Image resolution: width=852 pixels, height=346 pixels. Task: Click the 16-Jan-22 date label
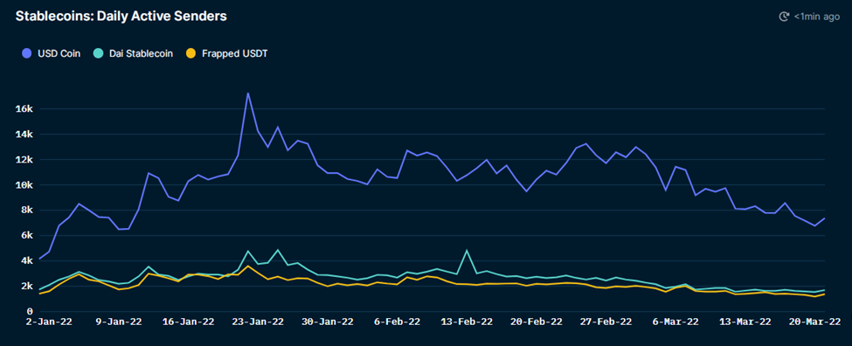189,322
